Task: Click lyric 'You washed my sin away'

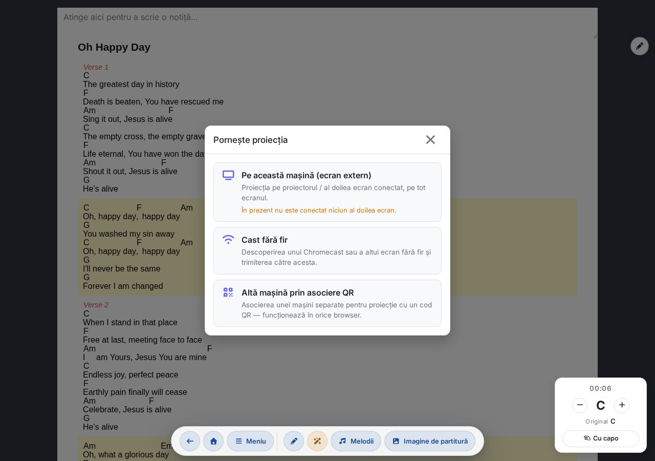Action: point(128,234)
